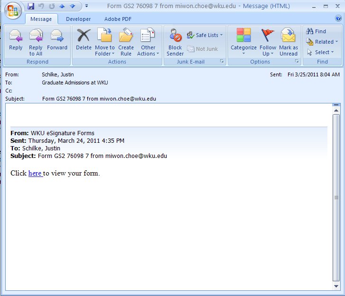This screenshot has height=296, width=345.
Task: Click Find in the Find group
Action: coord(317,31)
